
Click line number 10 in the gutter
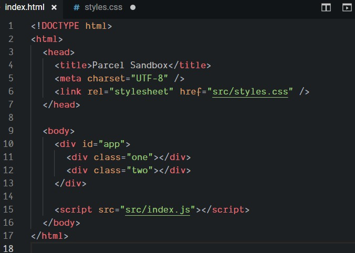pyautogui.click(x=8, y=144)
